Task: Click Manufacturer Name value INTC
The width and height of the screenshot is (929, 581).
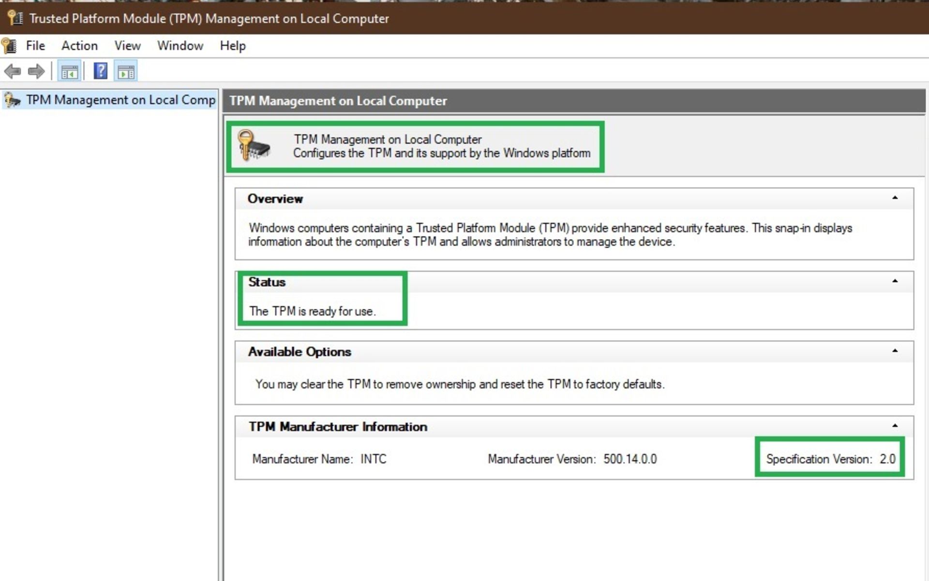Action: 373,459
